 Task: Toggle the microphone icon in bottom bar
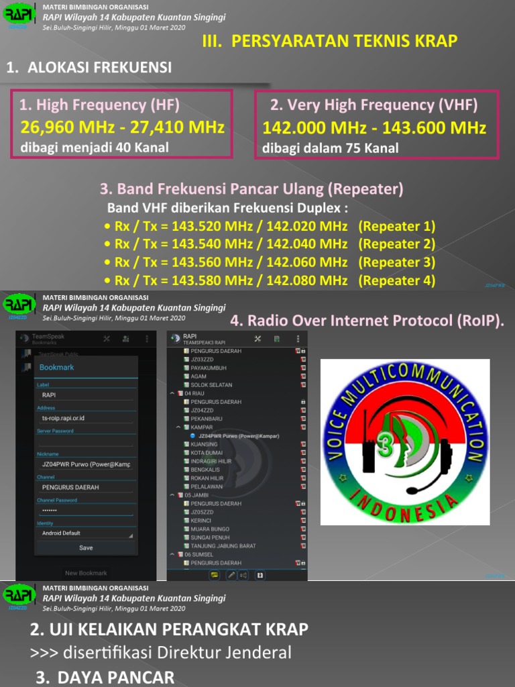click(x=231, y=575)
